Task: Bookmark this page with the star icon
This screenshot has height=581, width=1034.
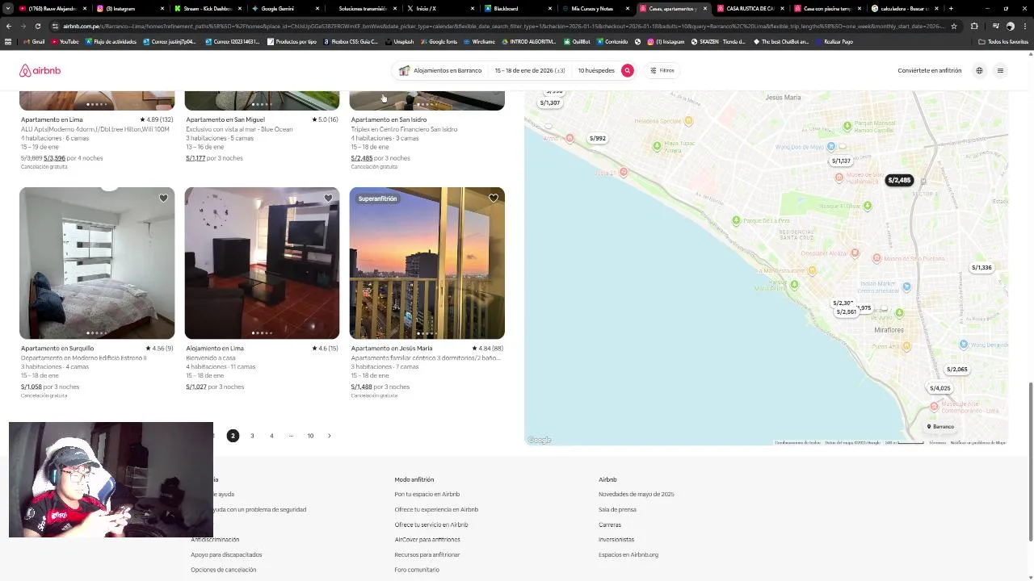Action: (x=954, y=26)
